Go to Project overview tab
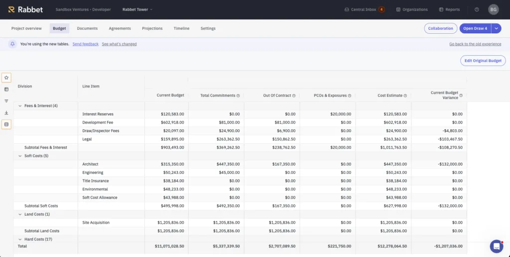 point(26,28)
